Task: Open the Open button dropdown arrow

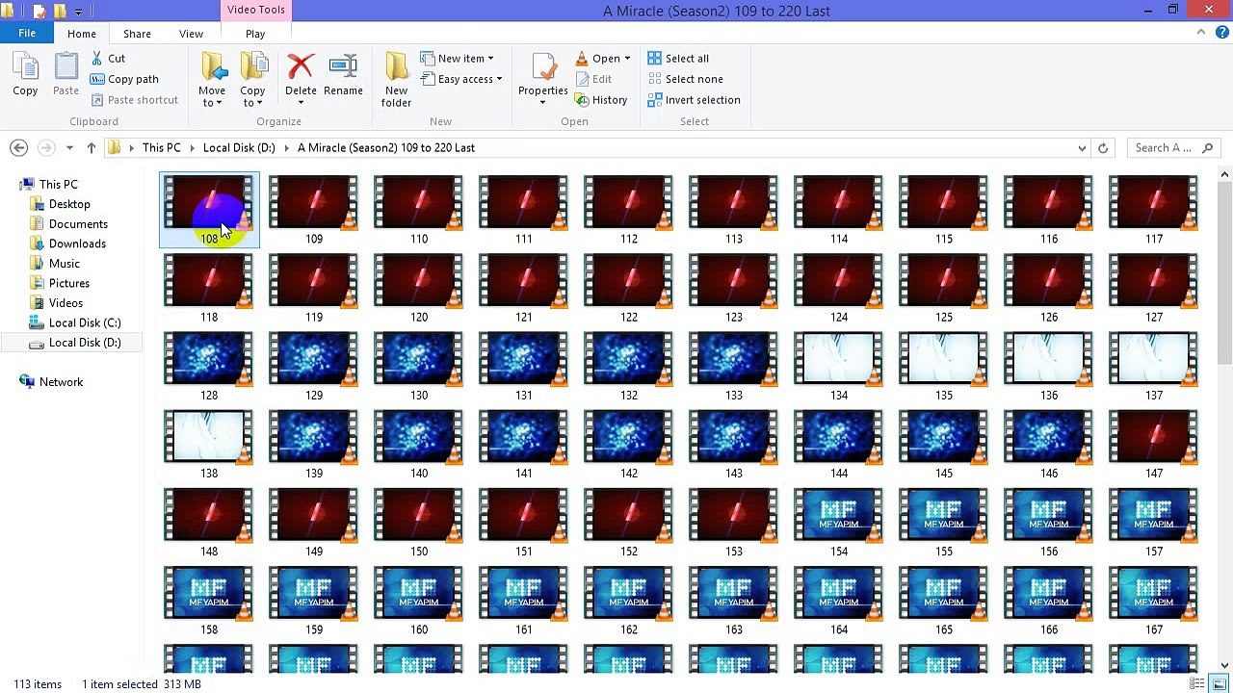Action: 627,59
